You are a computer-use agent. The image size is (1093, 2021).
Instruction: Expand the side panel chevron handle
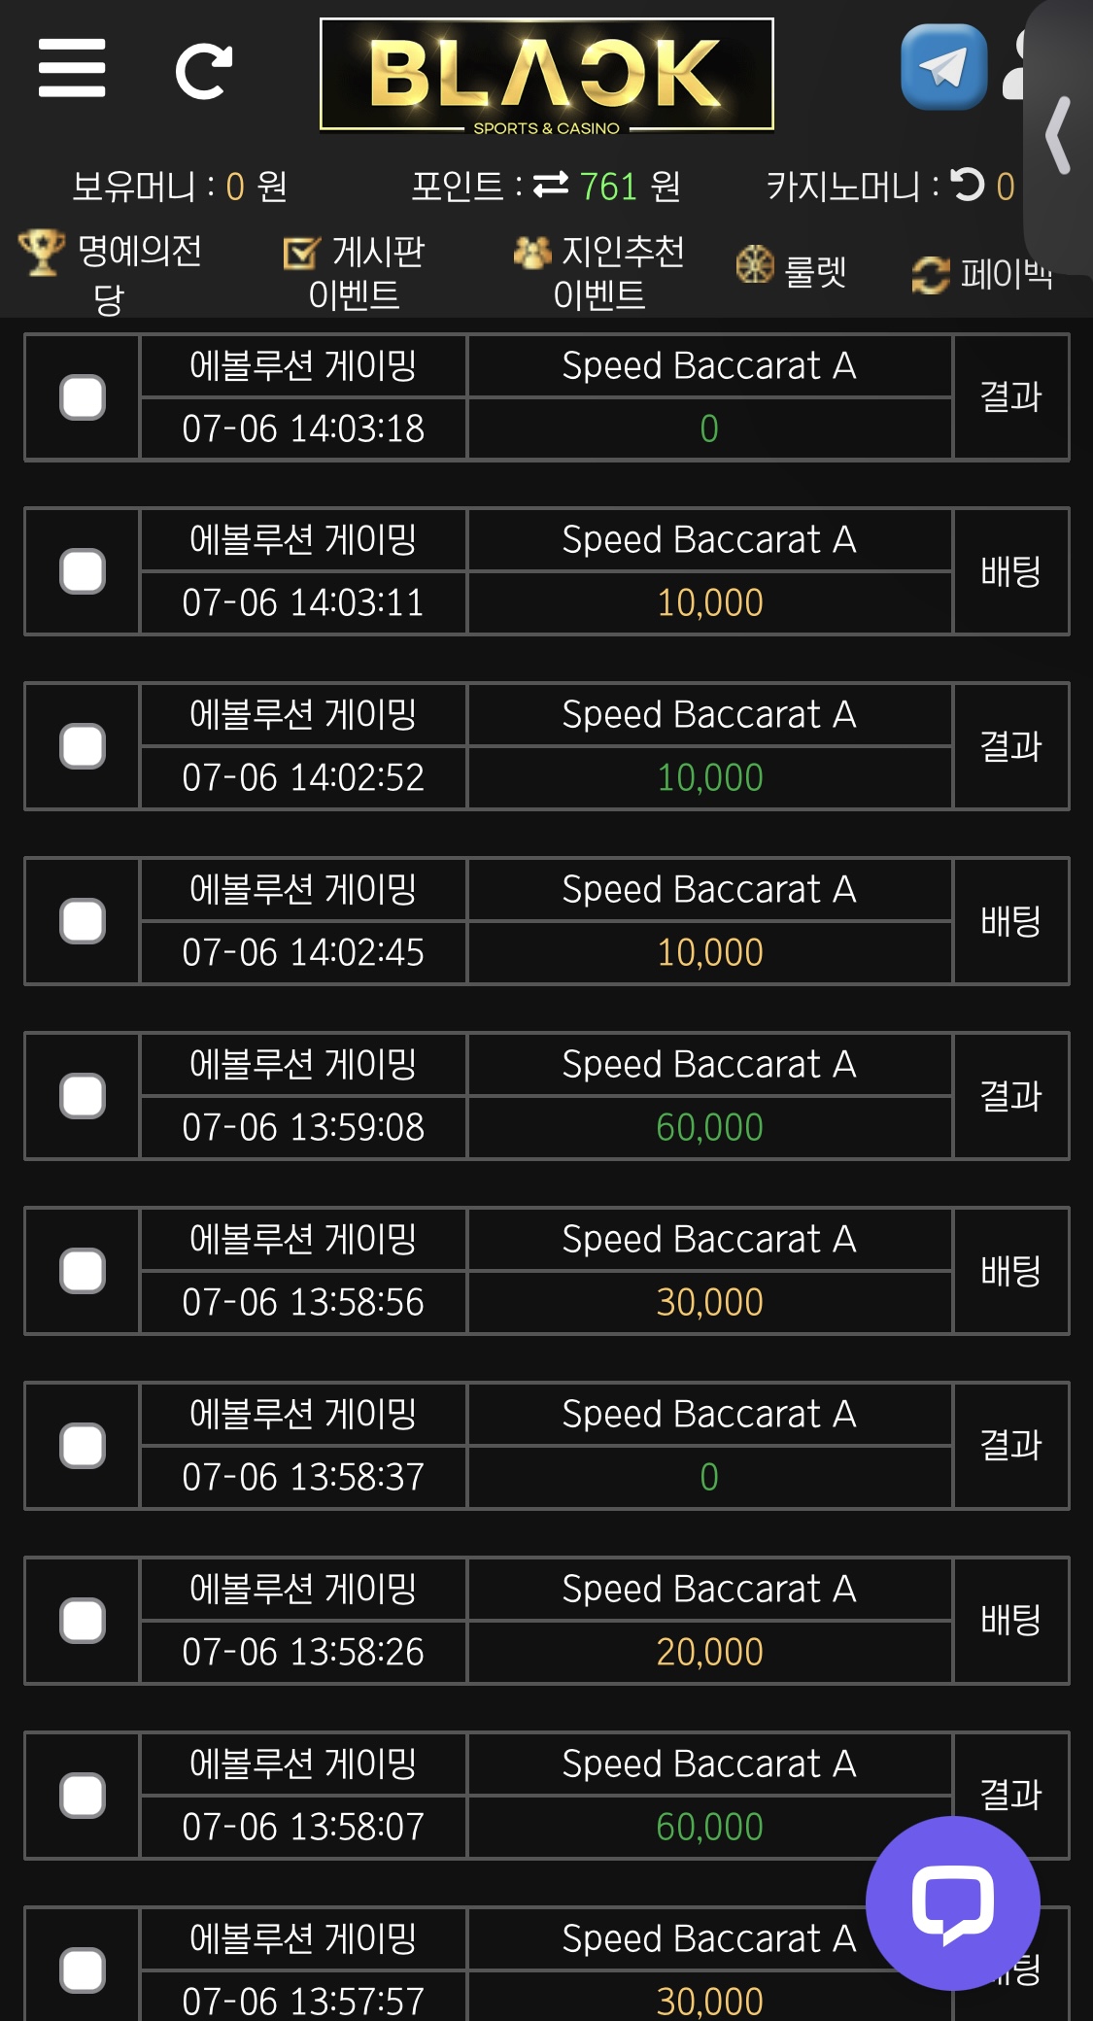point(1060,136)
